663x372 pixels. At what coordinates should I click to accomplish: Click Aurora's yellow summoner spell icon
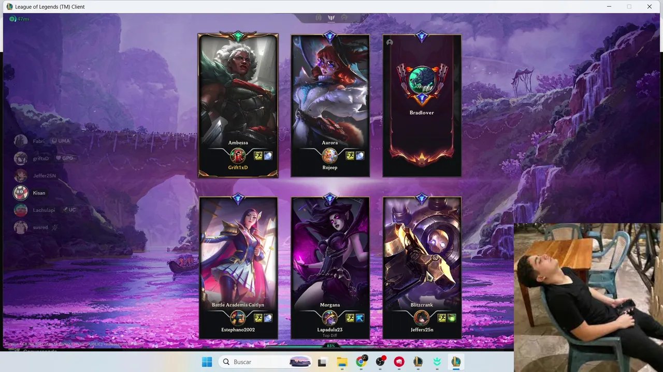click(x=350, y=156)
